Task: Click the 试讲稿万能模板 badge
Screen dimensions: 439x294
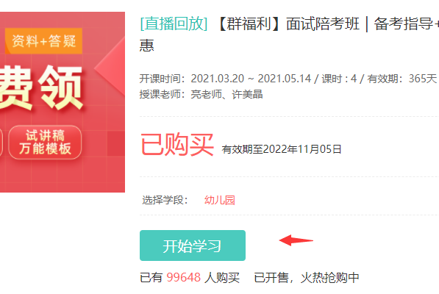Action: coord(45,142)
